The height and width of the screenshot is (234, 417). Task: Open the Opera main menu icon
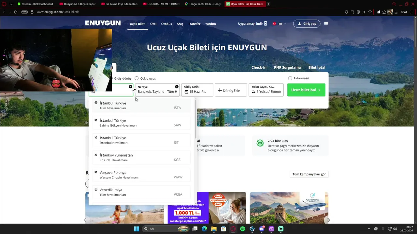point(4,4)
